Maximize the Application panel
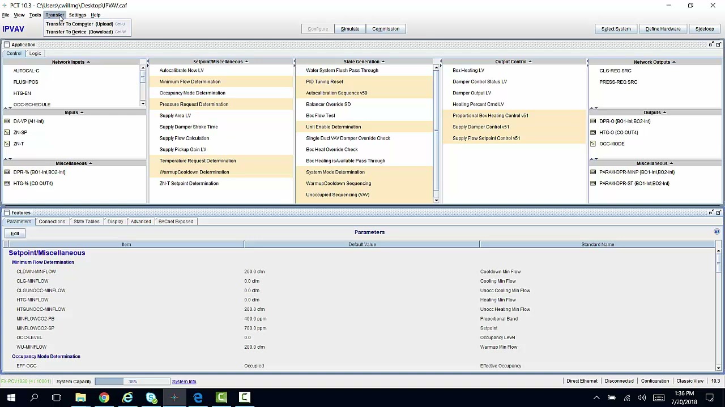The image size is (725, 407). 711,44
